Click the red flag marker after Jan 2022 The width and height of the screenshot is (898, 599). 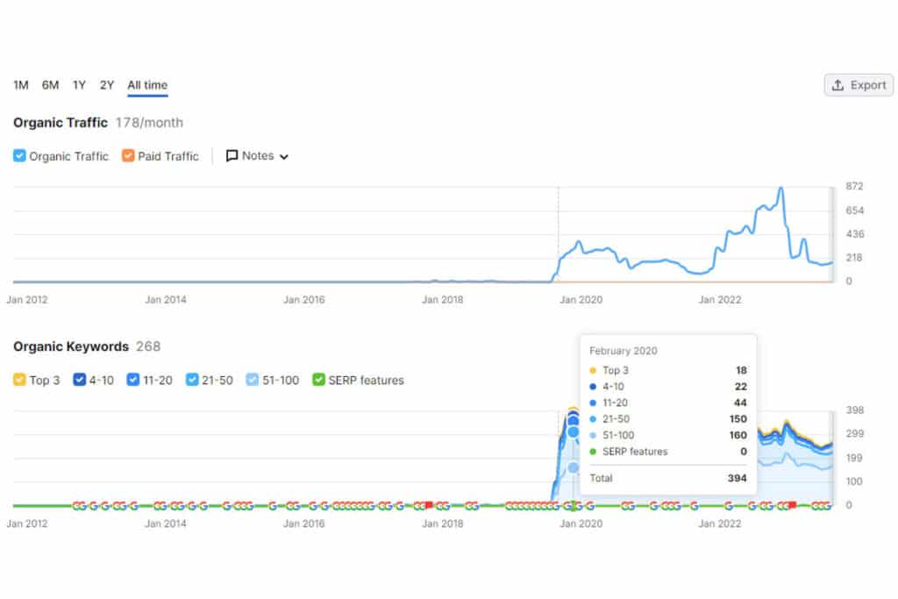(x=793, y=505)
